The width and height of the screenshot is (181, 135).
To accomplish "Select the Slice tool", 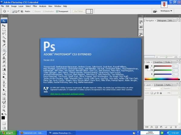I will [x=4, y=45].
